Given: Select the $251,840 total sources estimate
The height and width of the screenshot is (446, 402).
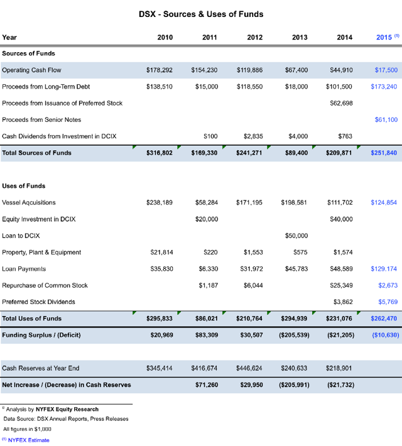Looking at the screenshot, I should click(384, 153).
